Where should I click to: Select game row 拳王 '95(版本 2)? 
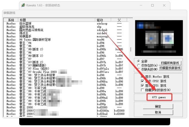(x=66, y=49)
